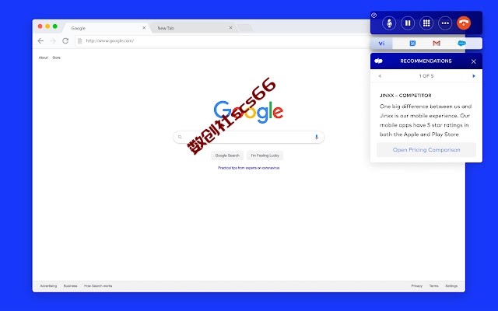Click the red close window button

coord(40,26)
